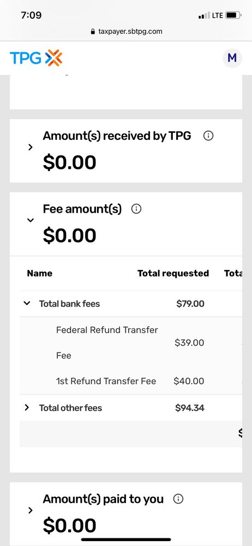Expand the Total other fees row
252x546 pixels.
coord(27,407)
